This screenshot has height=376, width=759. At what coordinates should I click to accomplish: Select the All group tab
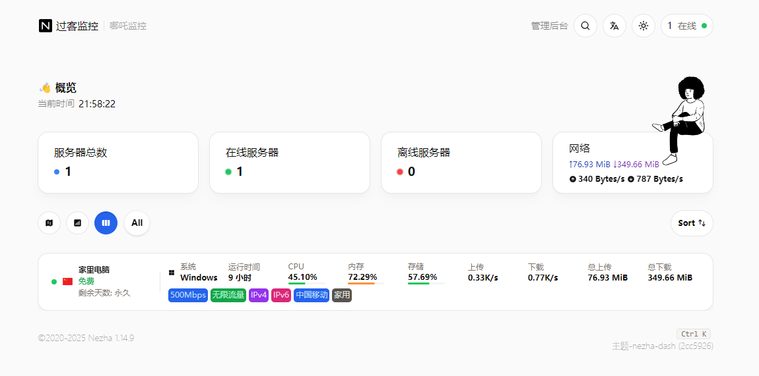[137, 223]
